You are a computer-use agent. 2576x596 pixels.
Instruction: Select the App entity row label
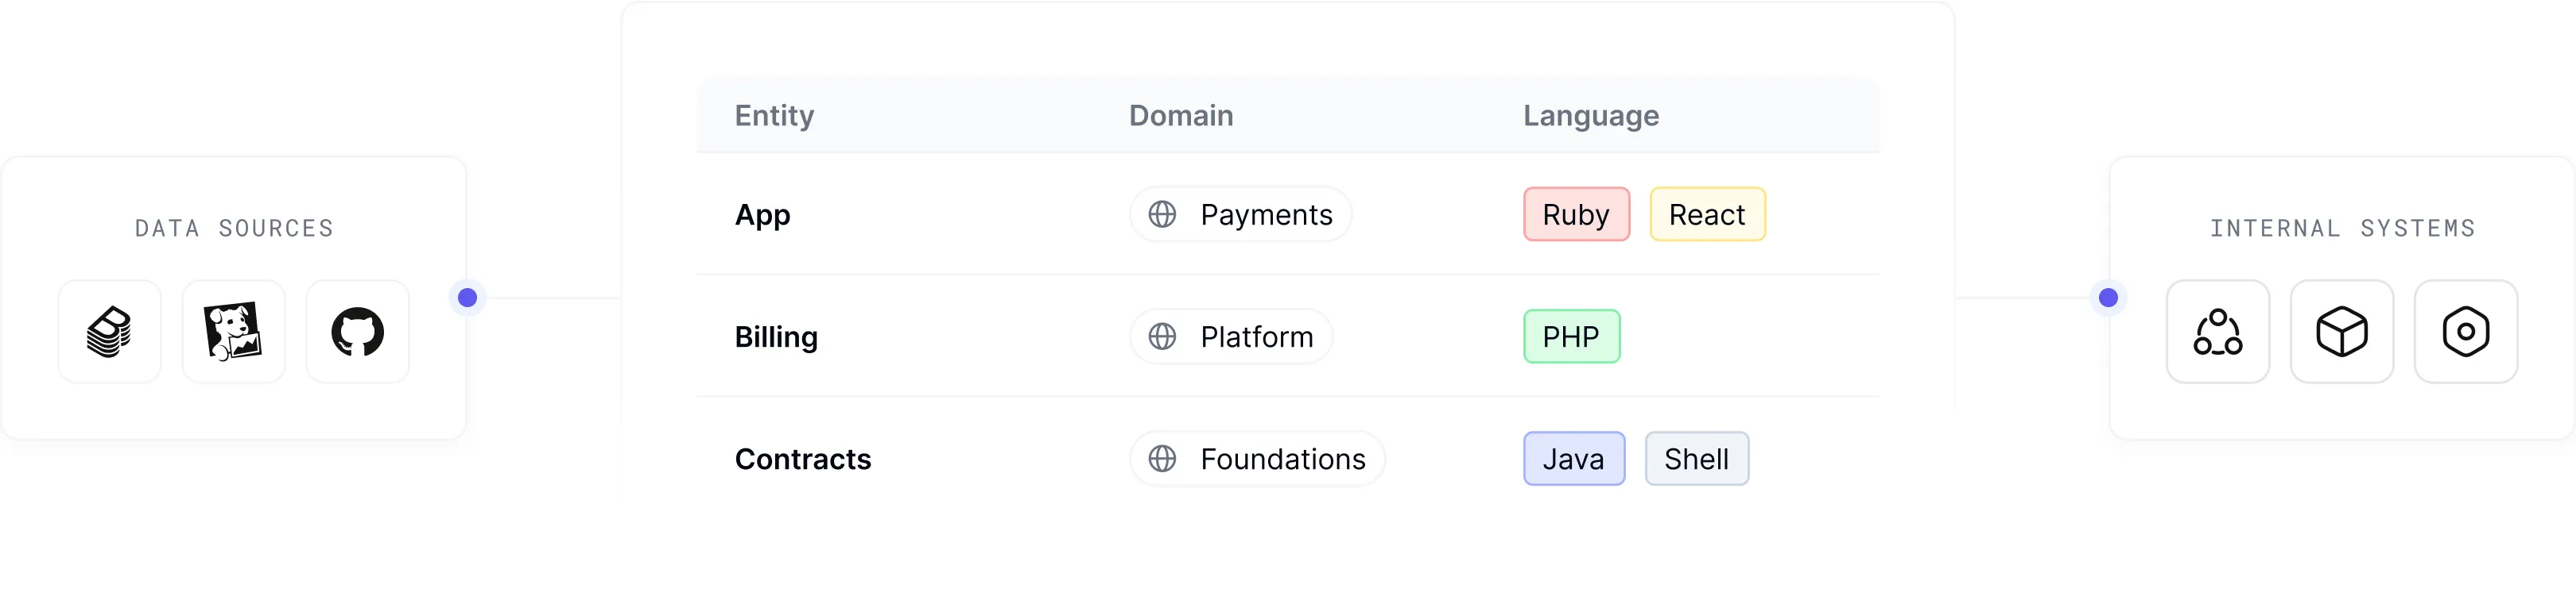(762, 214)
